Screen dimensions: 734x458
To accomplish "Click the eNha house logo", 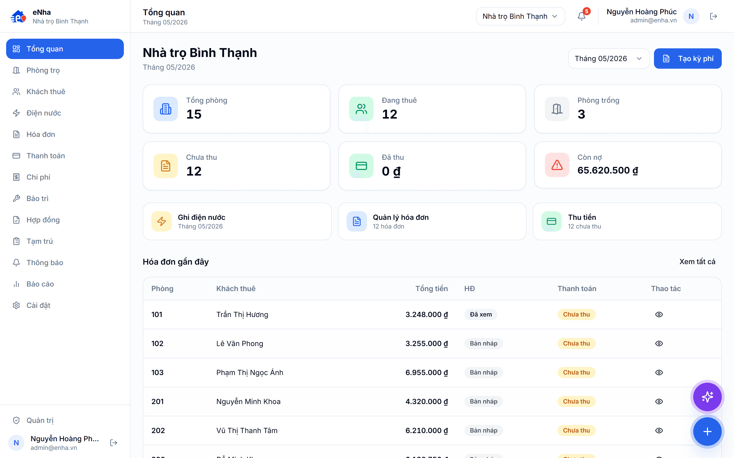I will (18, 16).
